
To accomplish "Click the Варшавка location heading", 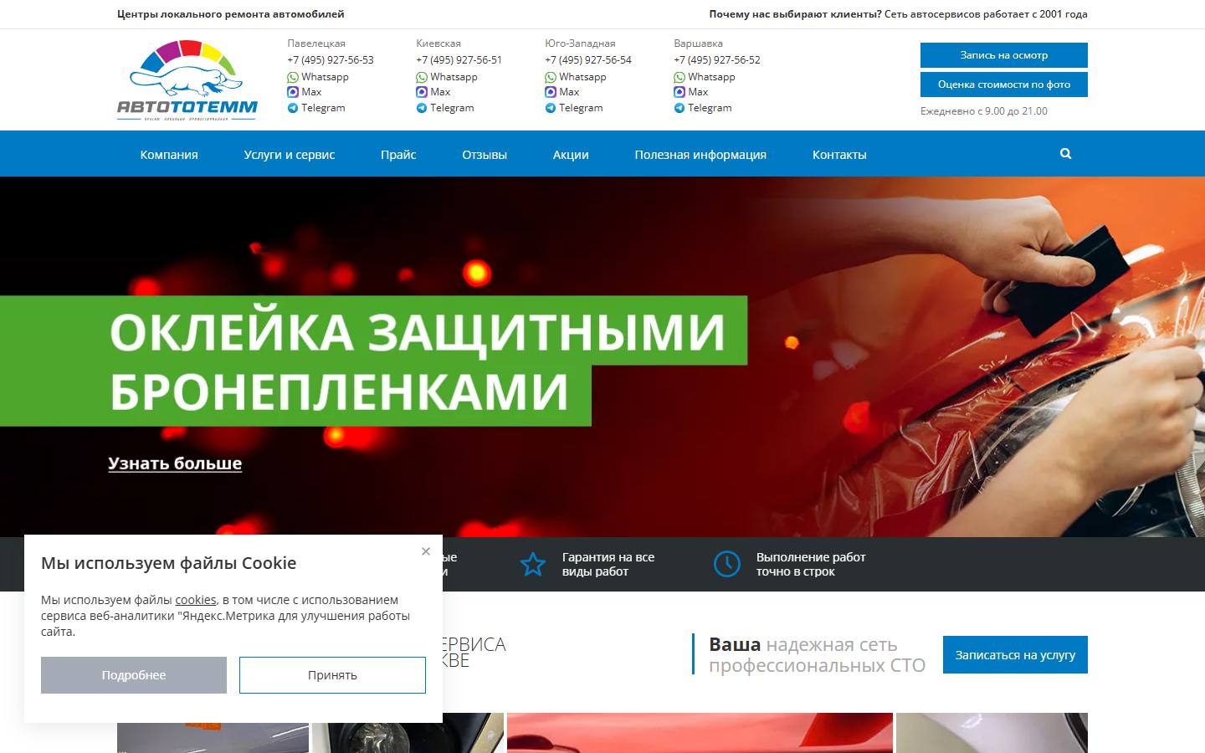I will coord(698,44).
